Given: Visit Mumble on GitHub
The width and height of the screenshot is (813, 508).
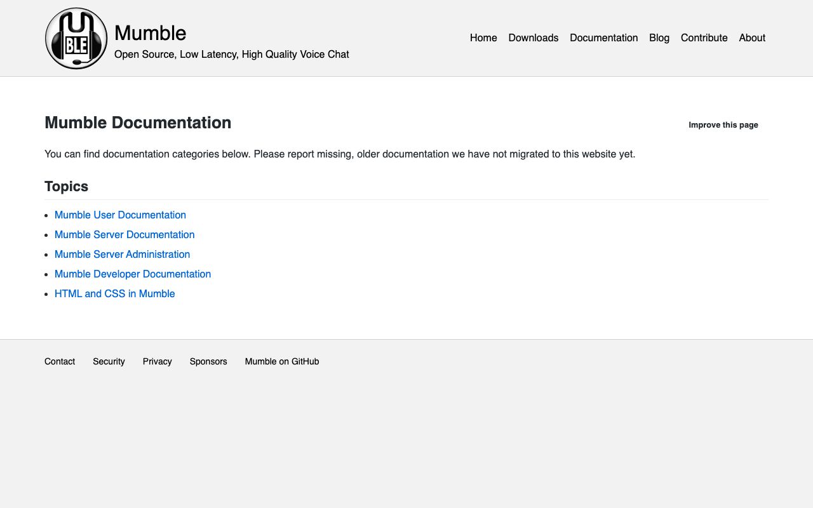Looking at the screenshot, I should [282, 361].
